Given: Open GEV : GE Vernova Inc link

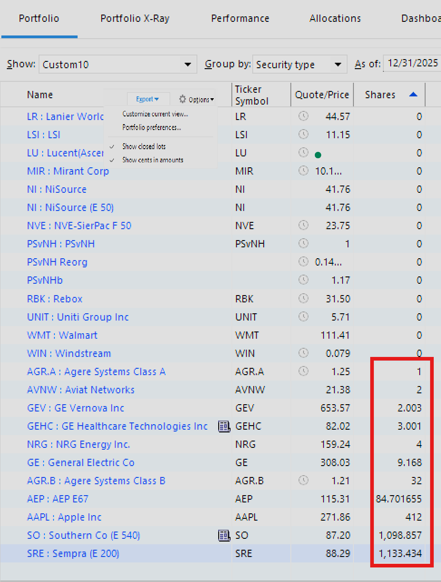Looking at the screenshot, I should point(76,408).
